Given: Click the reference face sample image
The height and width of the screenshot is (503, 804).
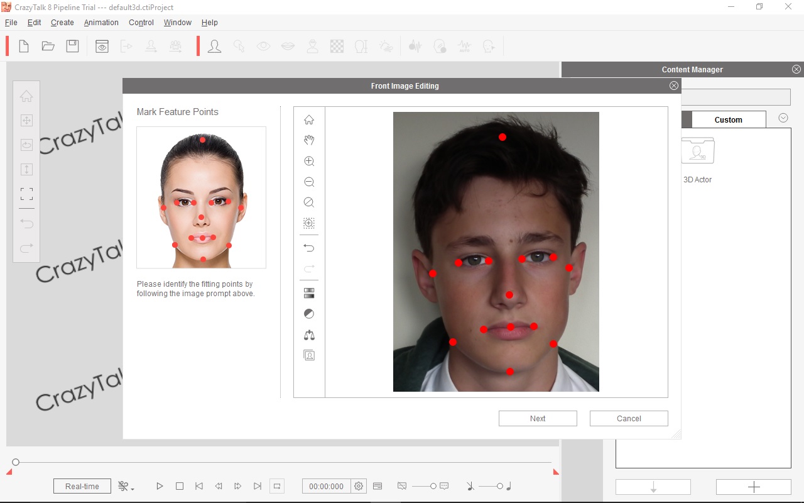Looking at the screenshot, I should [x=201, y=197].
